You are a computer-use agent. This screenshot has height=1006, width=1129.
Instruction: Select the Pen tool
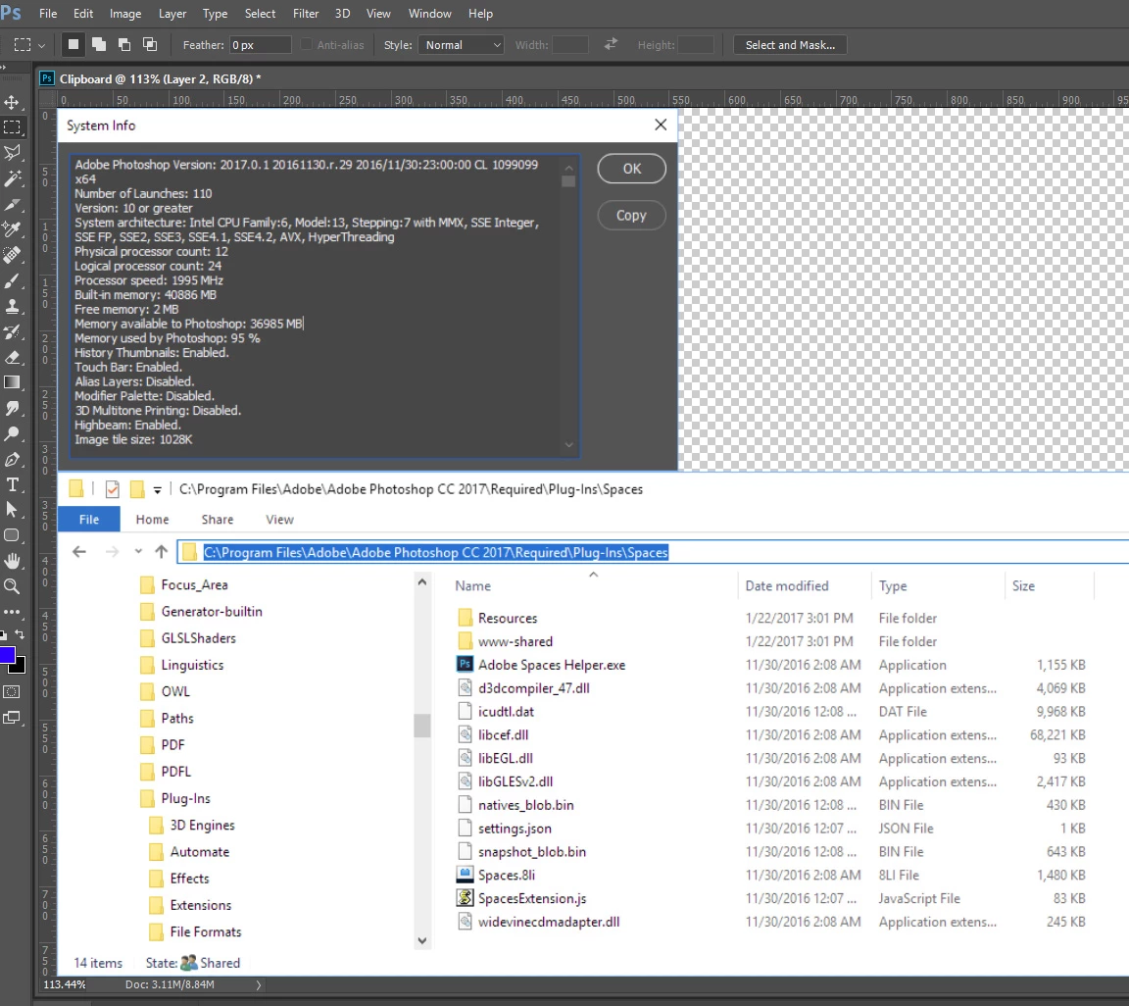coord(12,460)
